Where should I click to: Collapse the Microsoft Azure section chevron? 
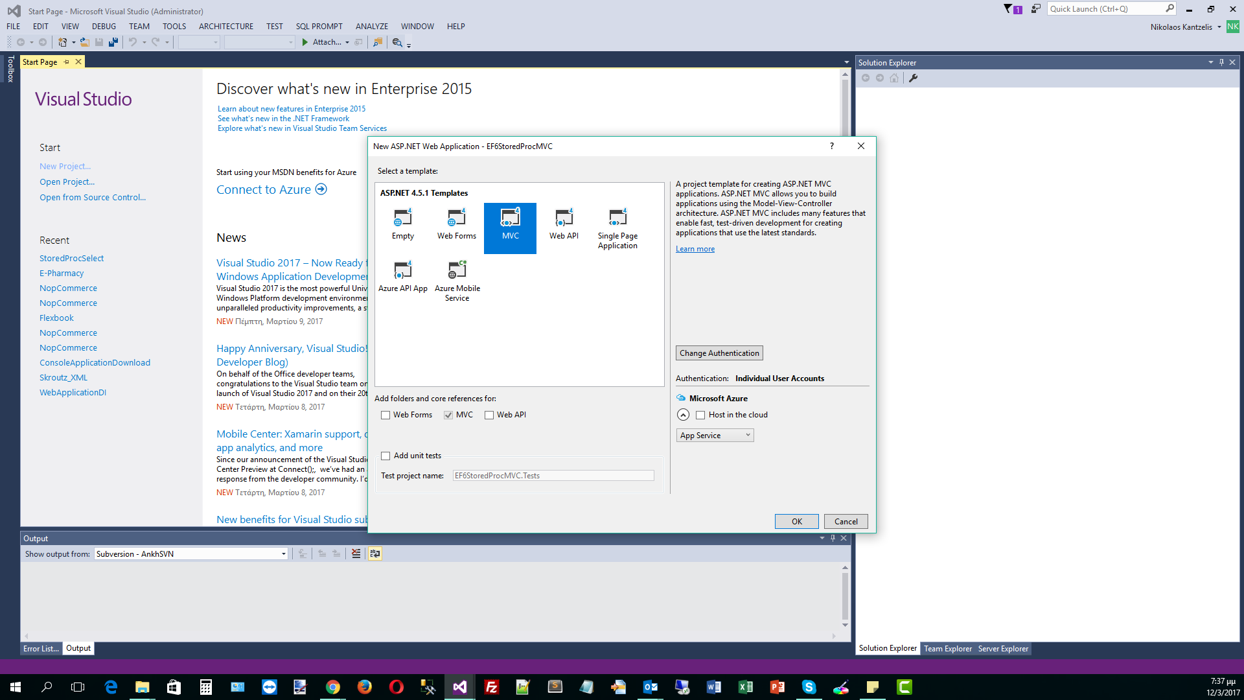point(683,415)
